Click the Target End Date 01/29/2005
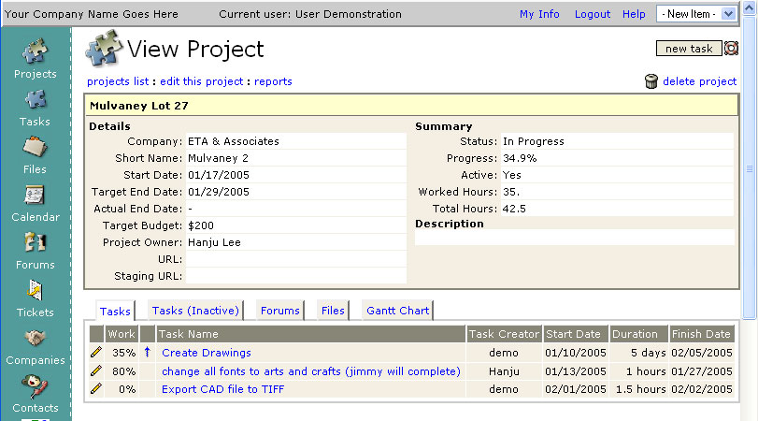Screen dimensions: 758x421 pyautogui.click(x=219, y=192)
